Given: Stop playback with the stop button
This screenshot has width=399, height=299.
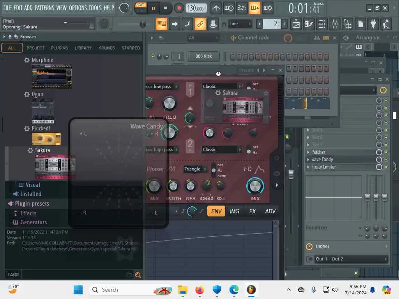Looking at the screenshot, I should (165, 8).
